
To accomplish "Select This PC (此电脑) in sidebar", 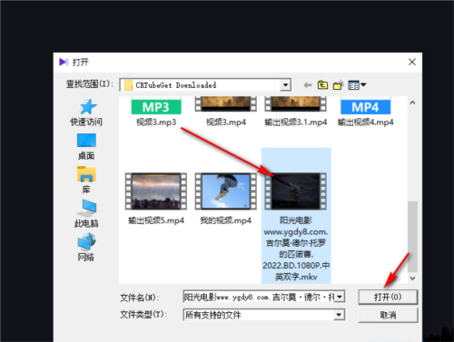I will [x=86, y=214].
